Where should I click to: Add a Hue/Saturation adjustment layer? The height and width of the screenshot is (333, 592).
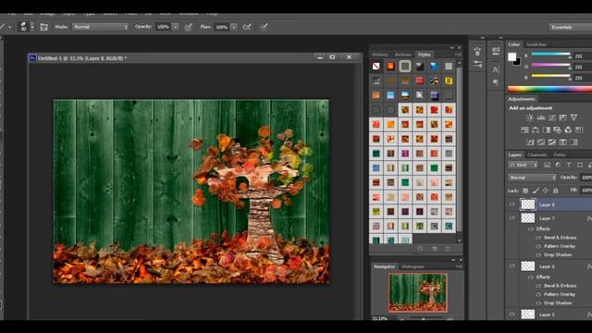point(524,129)
